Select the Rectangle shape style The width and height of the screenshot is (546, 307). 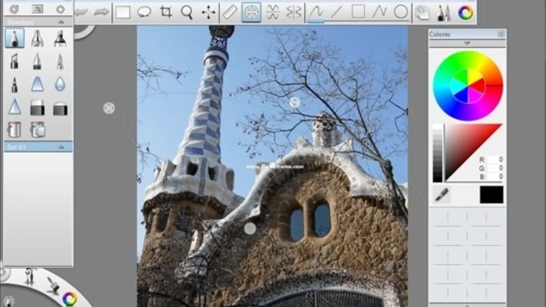[358, 12]
